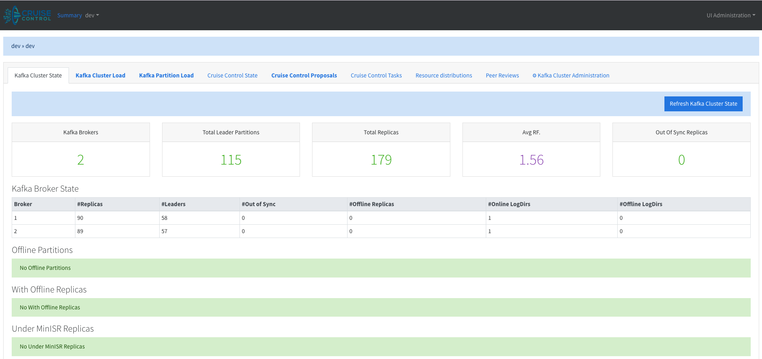Expand the UI Administration menu

pos(731,15)
